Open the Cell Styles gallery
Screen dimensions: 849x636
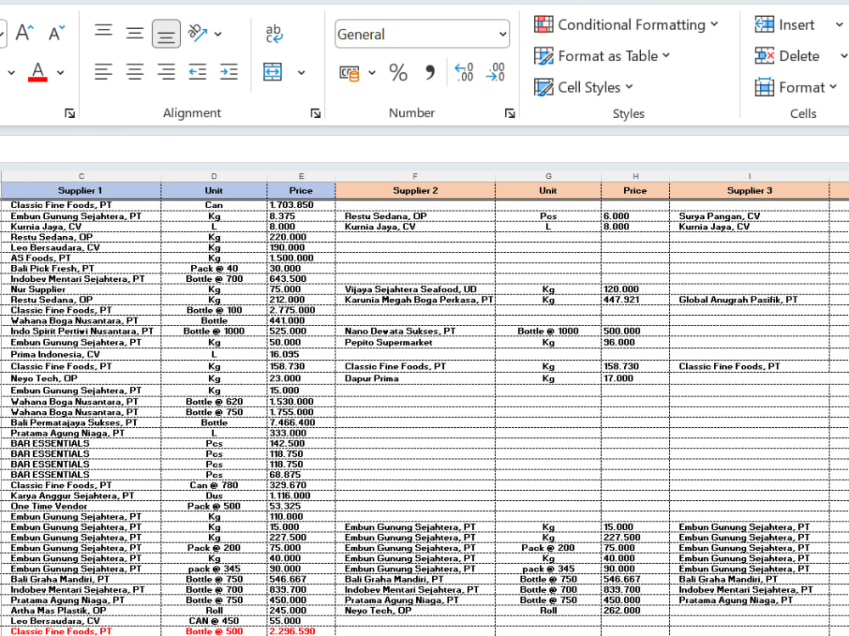584,87
